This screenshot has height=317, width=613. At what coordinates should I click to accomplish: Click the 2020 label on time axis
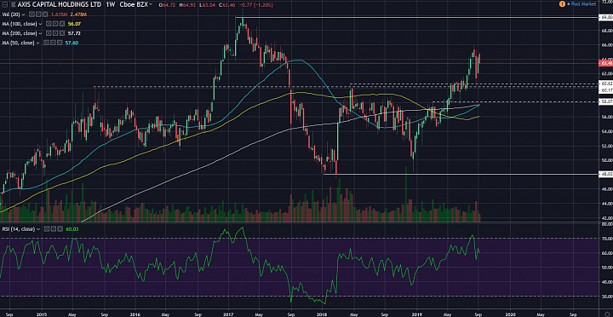pos(511,314)
